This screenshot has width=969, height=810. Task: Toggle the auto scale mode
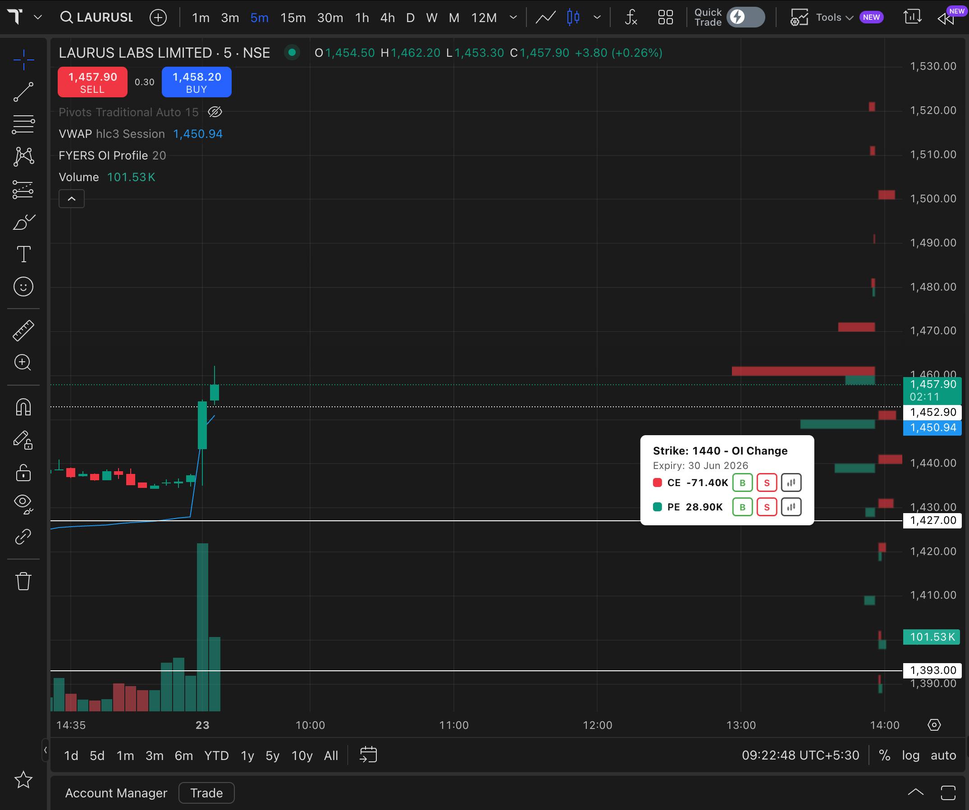(x=943, y=755)
